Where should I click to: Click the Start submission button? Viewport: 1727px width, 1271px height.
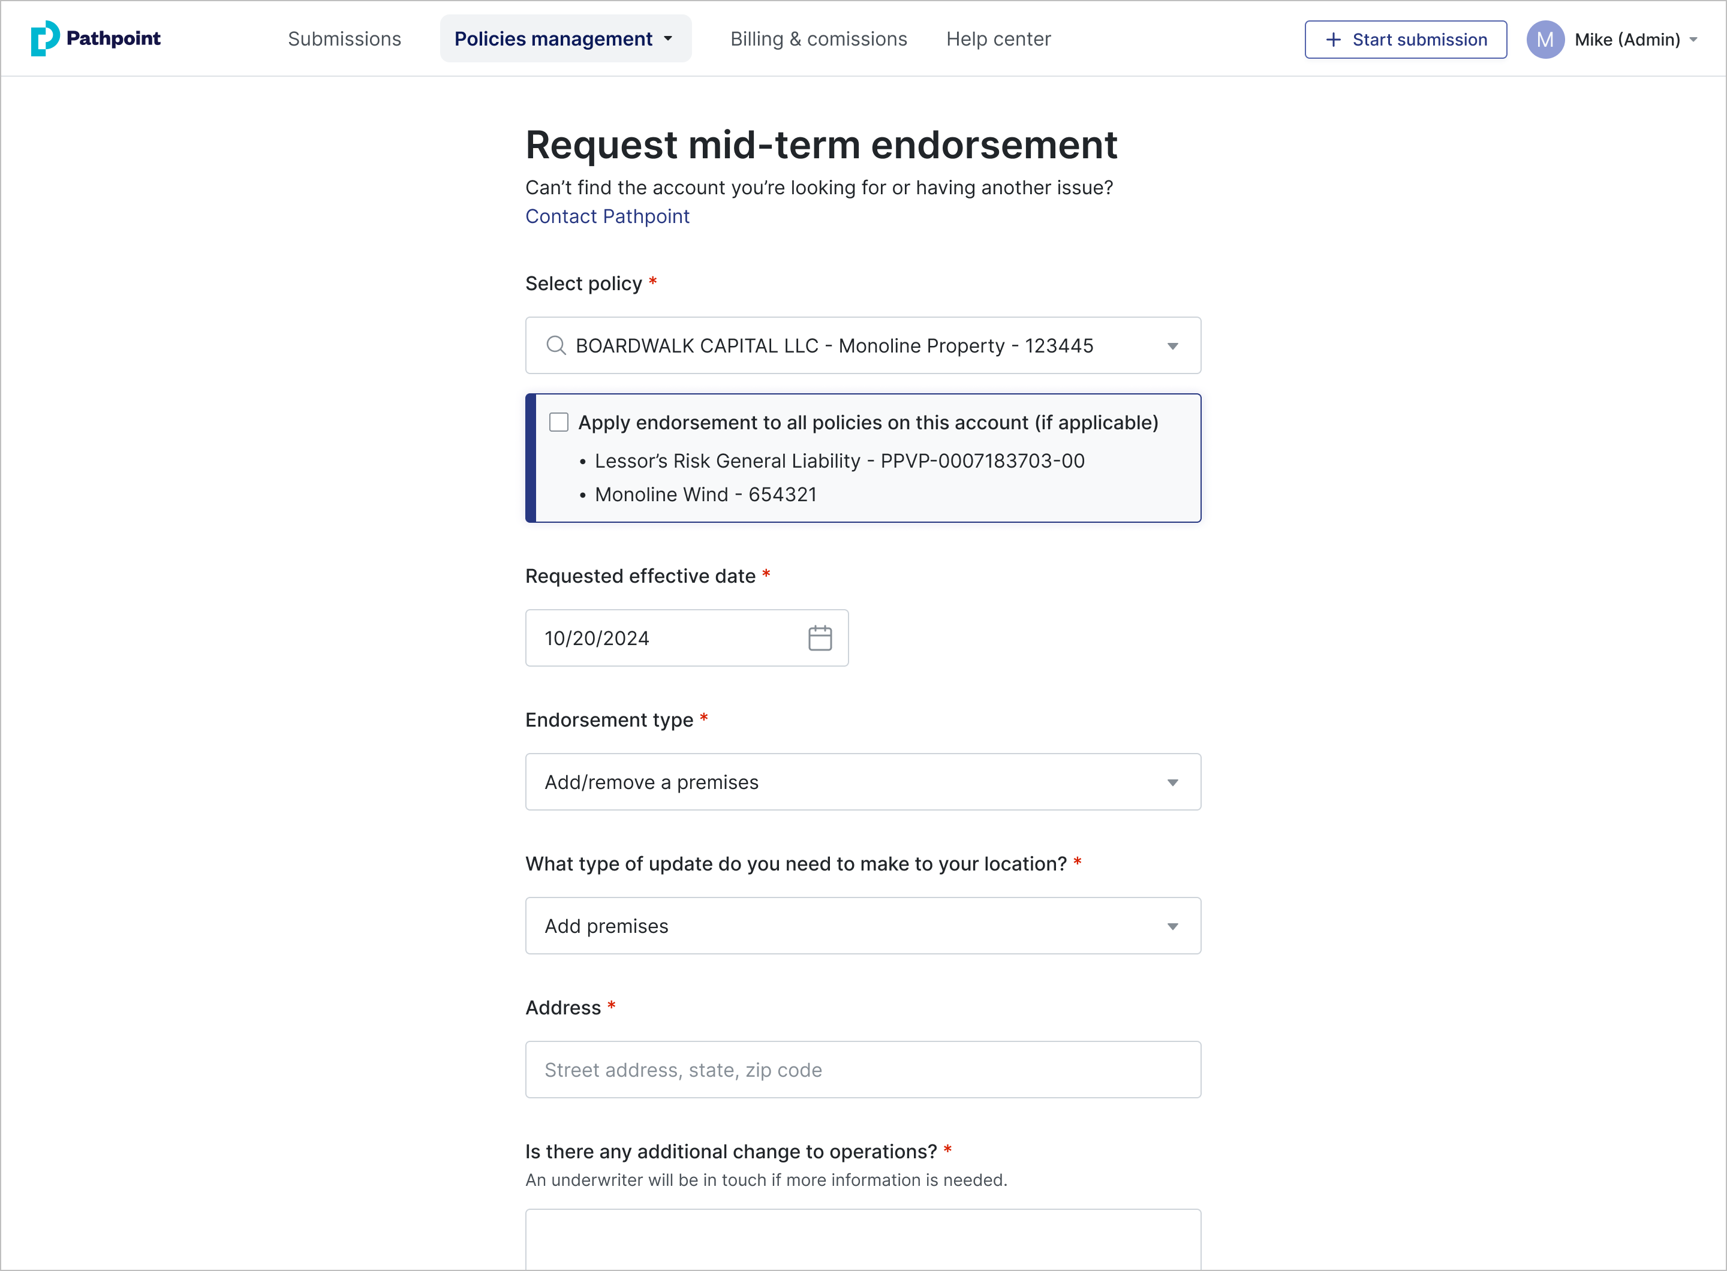tap(1406, 39)
